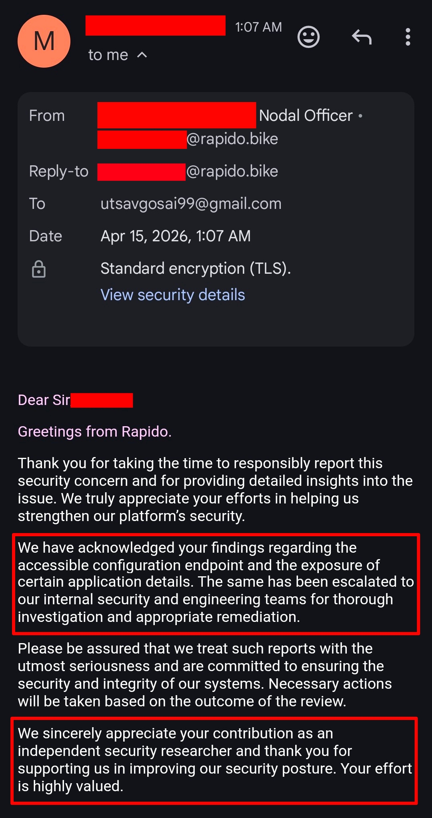Add an emoji reaction to the email

[x=308, y=37]
